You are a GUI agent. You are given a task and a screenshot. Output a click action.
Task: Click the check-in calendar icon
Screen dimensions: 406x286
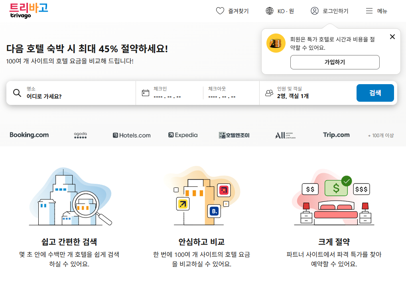(146, 93)
